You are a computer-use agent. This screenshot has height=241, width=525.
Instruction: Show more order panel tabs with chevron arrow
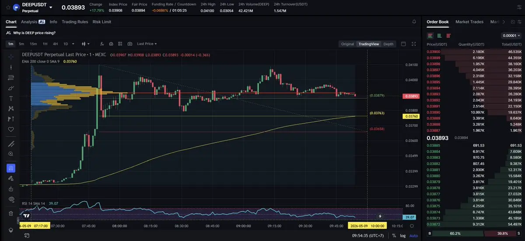point(504,22)
